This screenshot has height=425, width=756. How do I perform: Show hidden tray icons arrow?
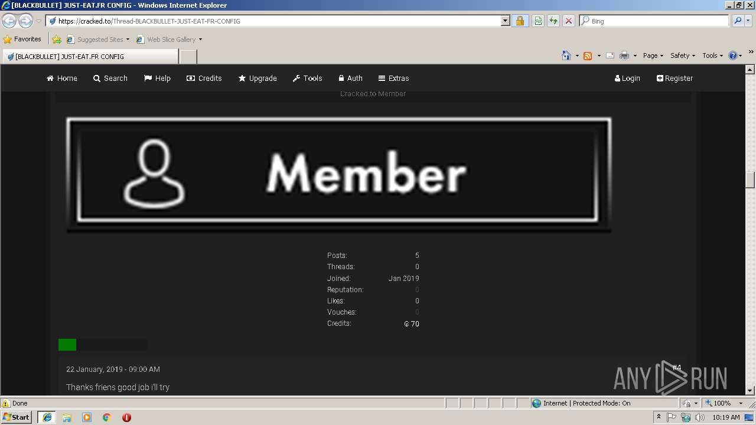point(659,417)
